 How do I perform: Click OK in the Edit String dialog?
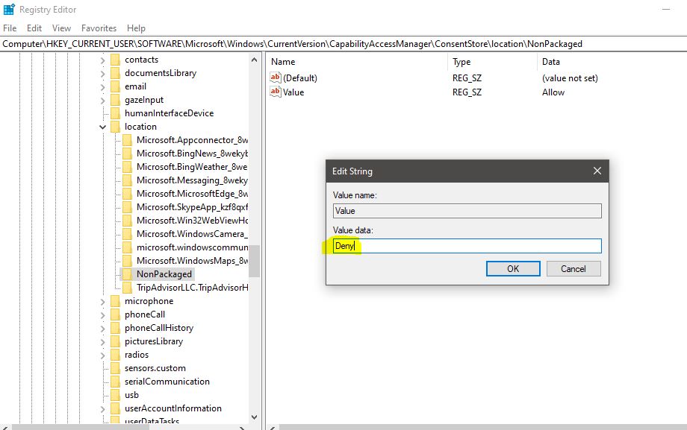[513, 268]
